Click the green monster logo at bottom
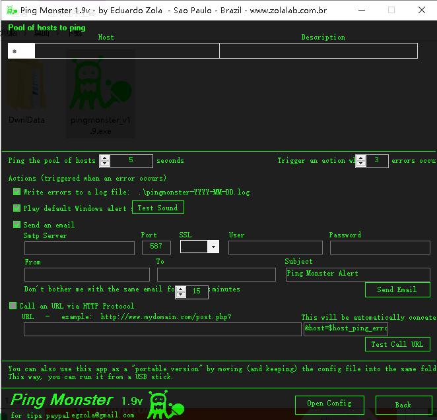This screenshot has width=437, height=420. click(x=166, y=405)
